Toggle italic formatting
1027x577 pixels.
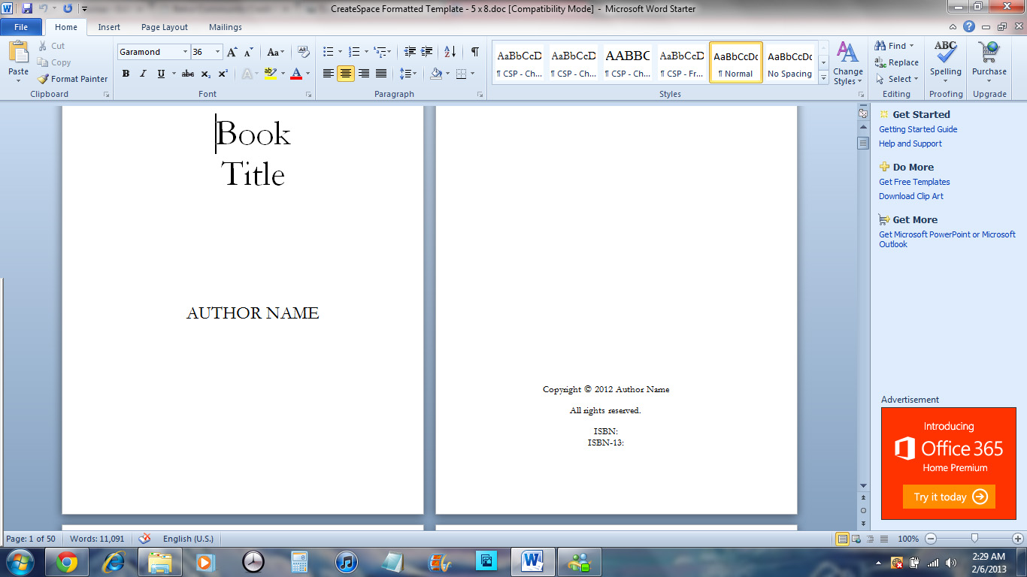143,74
